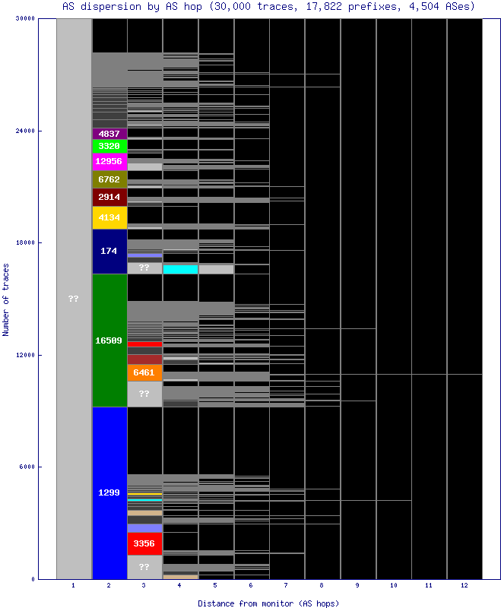Select the green AS 16509 block
Screen dimensions: 501x608
coord(109,340)
